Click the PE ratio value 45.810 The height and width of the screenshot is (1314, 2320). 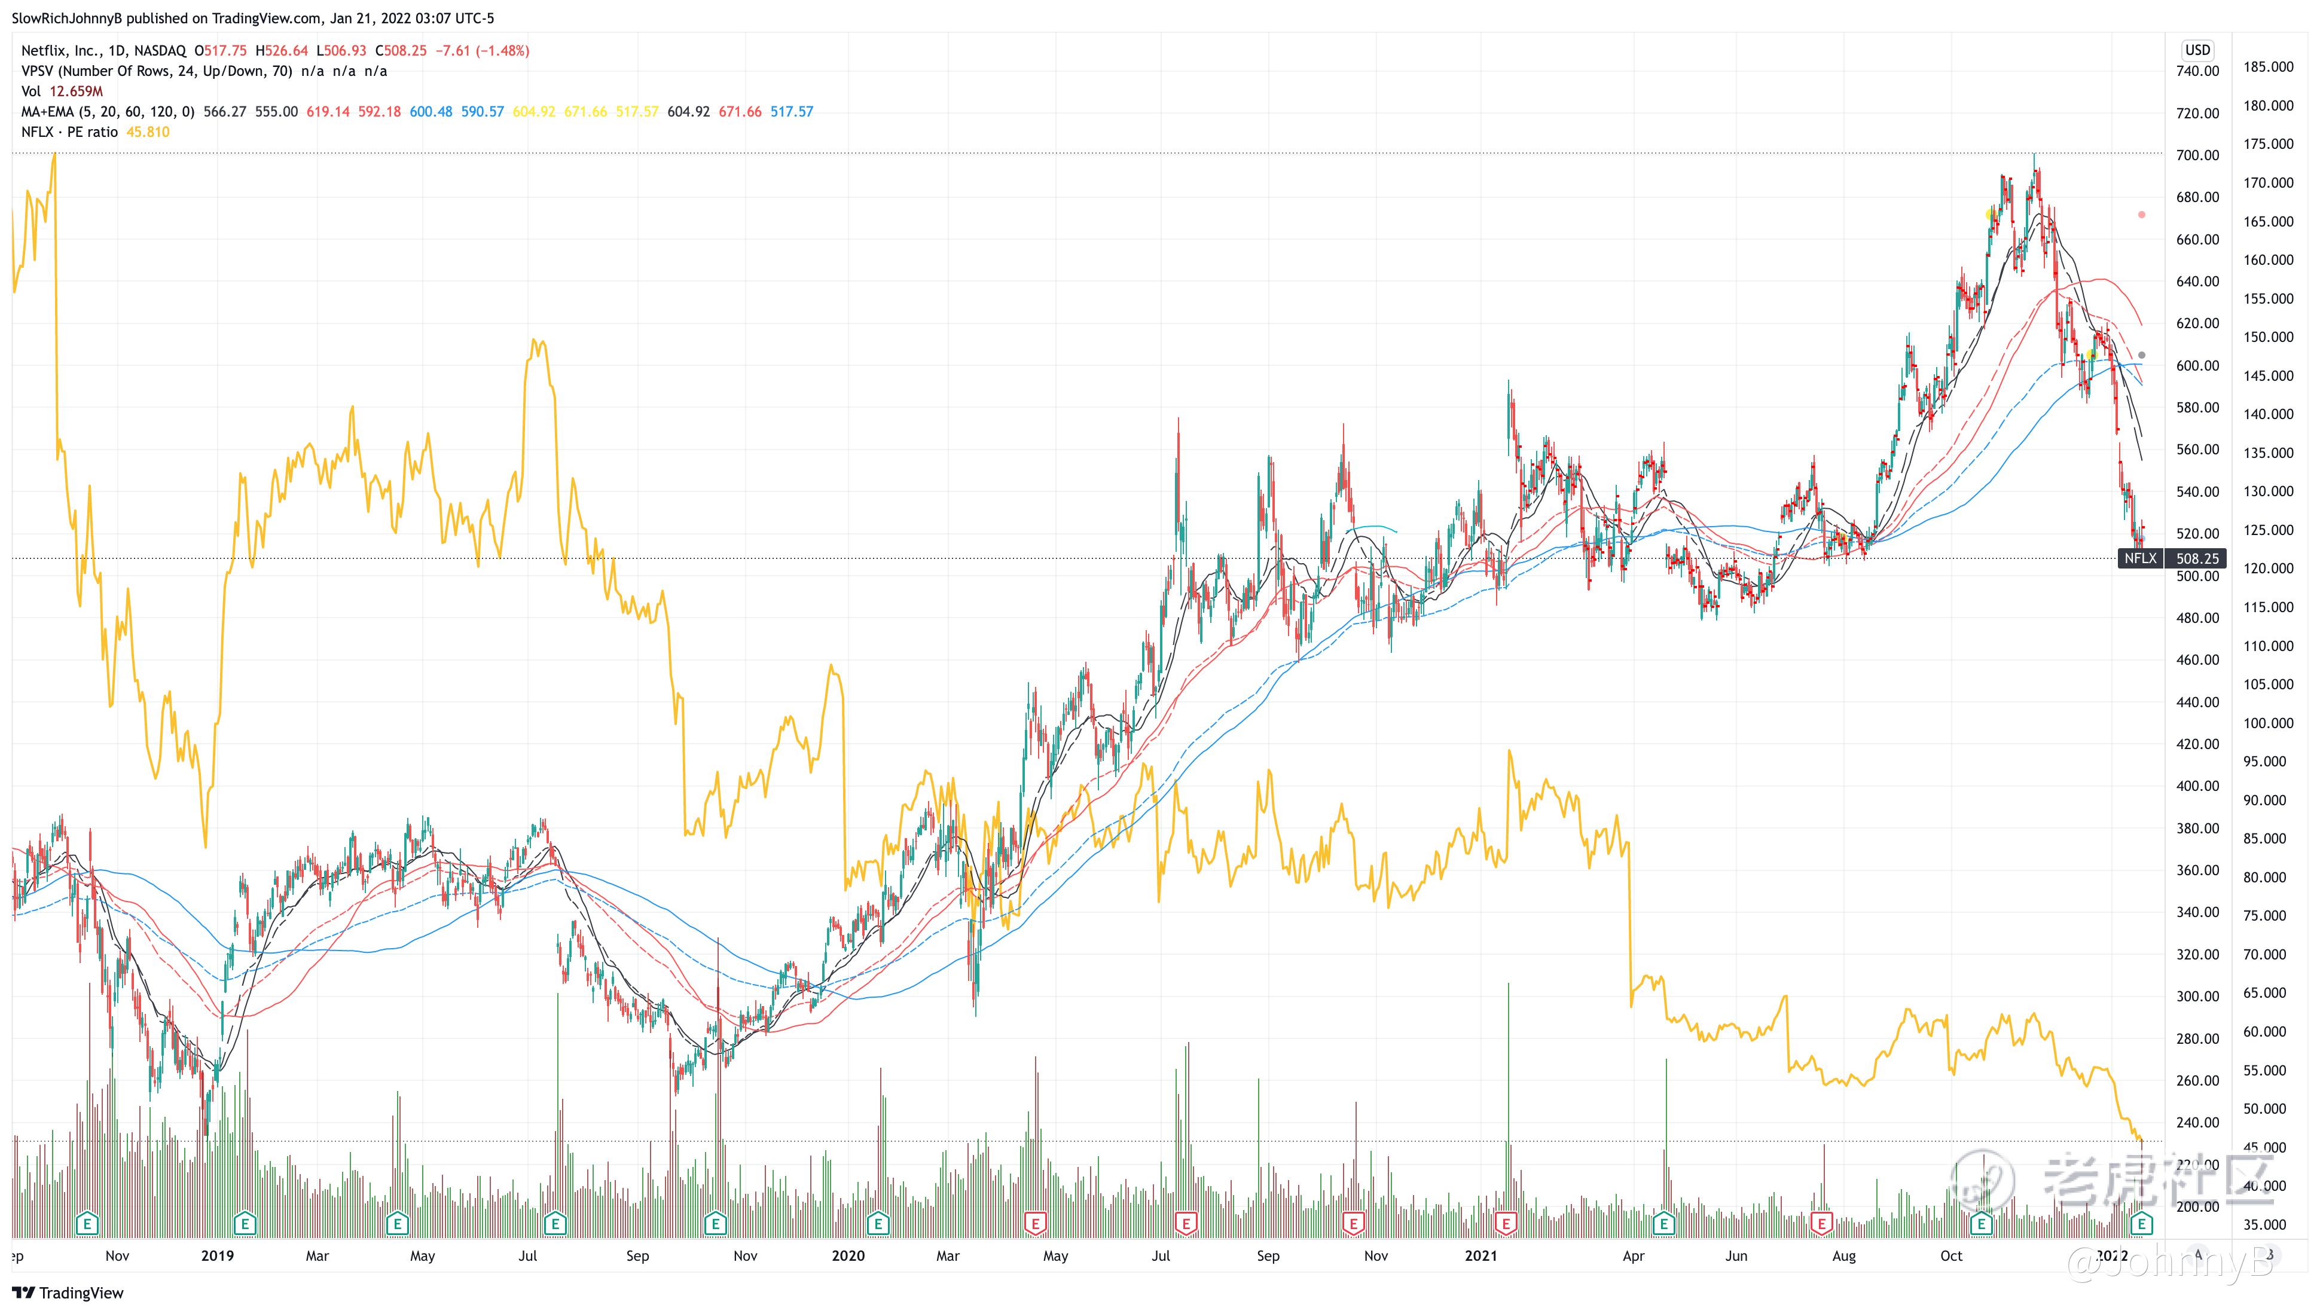pyautogui.click(x=148, y=132)
